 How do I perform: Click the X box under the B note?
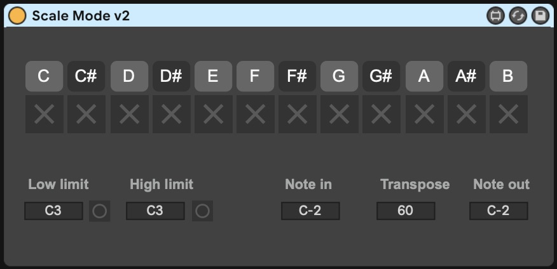[x=508, y=114]
